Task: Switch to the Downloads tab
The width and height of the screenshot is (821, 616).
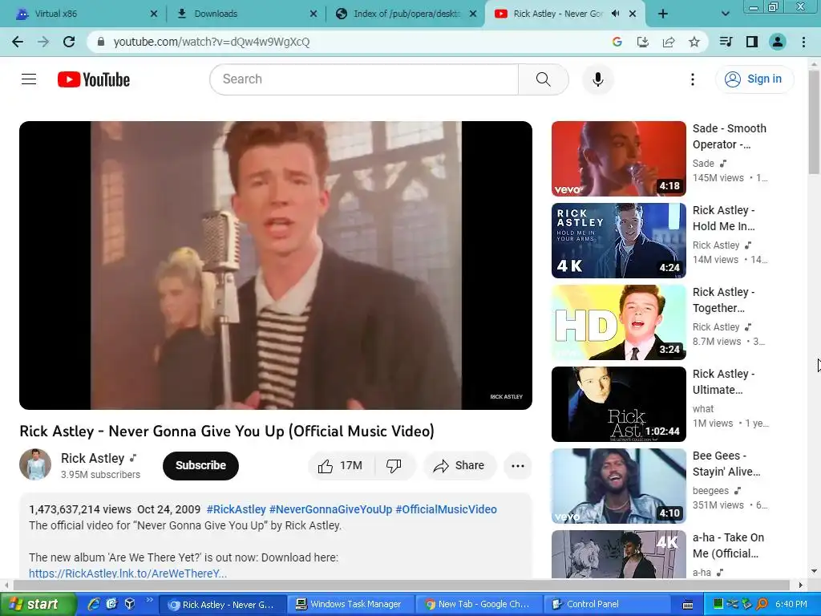Action: pyautogui.click(x=246, y=14)
